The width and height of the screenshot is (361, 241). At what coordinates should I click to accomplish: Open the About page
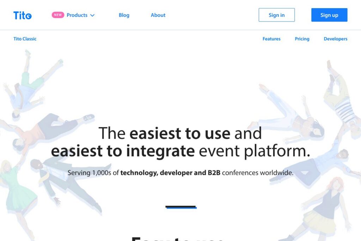(158, 15)
